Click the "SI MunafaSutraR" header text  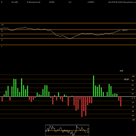point(33,2)
